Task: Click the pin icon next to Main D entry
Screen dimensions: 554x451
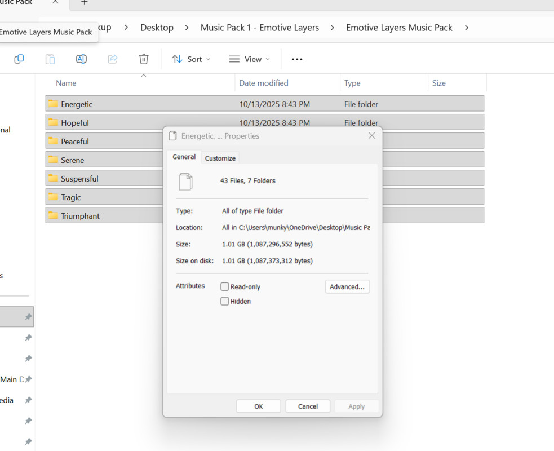Action: click(27, 379)
